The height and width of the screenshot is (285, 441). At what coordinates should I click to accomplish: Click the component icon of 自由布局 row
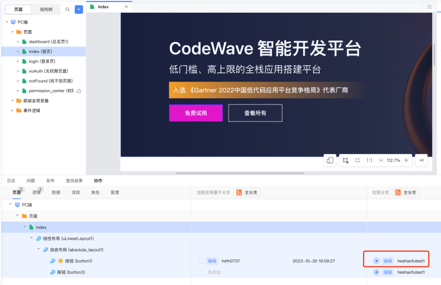(45, 250)
